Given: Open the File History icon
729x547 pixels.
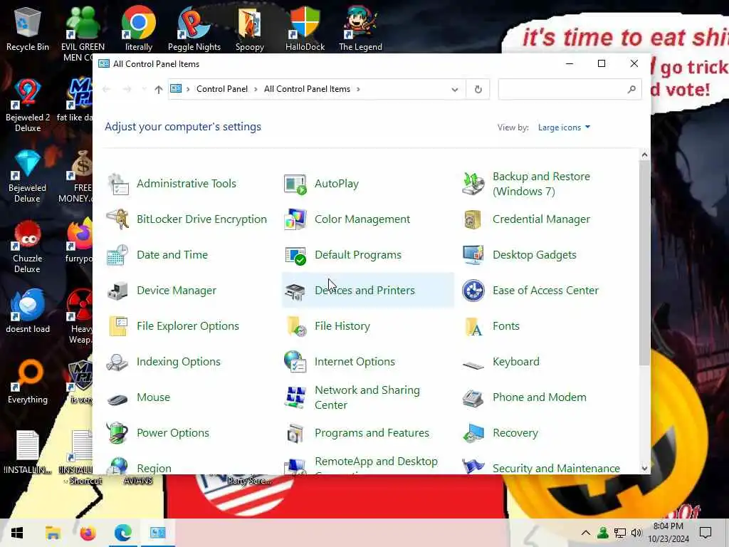Looking at the screenshot, I should point(295,326).
